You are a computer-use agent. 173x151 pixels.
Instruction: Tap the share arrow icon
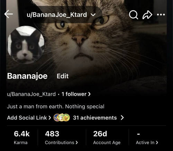pyautogui.click(x=147, y=15)
